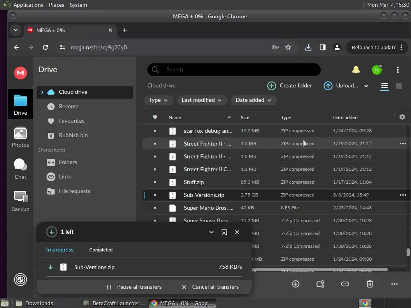The image size is (411, 308).
Task: Open the Drive section in sidebar
Action: (20, 105)
